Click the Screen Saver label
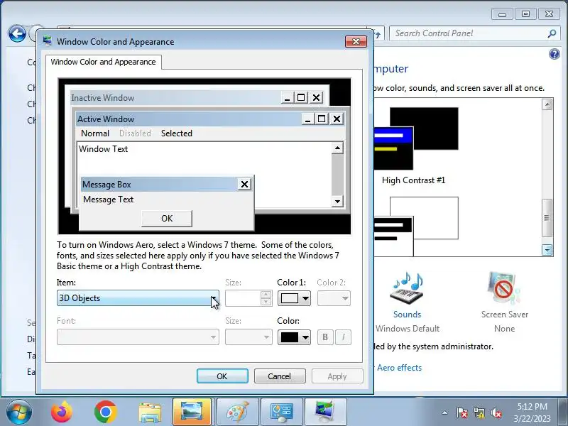 pyautogui.click(x=504, y=314)
